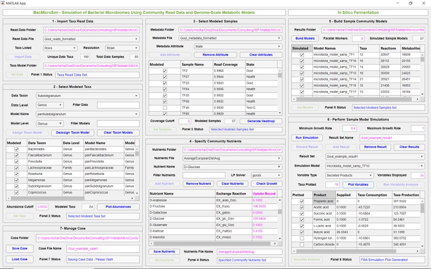431x269 pixels.
Task: Click the samples table vertical scrollbar
Action: [x=280, y=94]
